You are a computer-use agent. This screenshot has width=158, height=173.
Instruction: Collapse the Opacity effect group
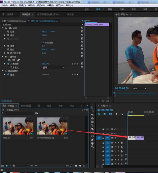click(x=3, y=57)
